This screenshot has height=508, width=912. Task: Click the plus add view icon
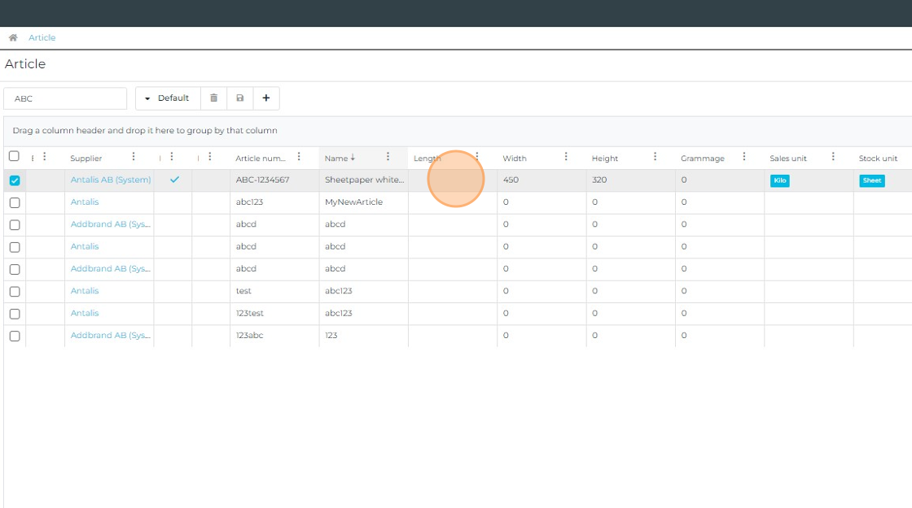point(266,98)
